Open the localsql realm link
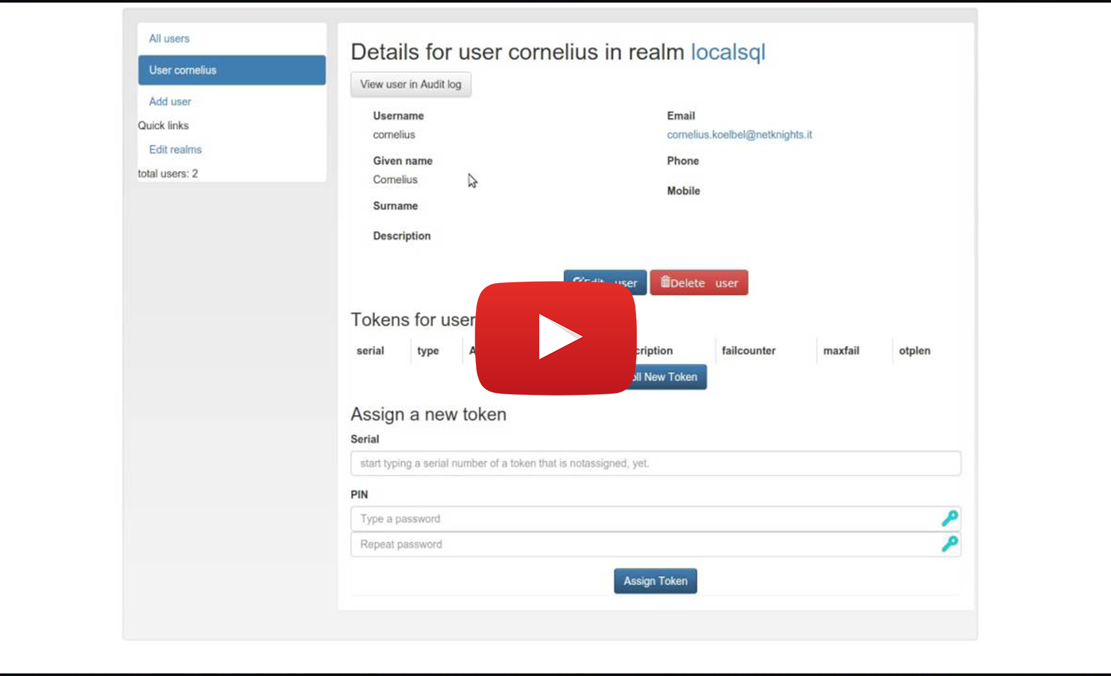 [x=728, y=52]
